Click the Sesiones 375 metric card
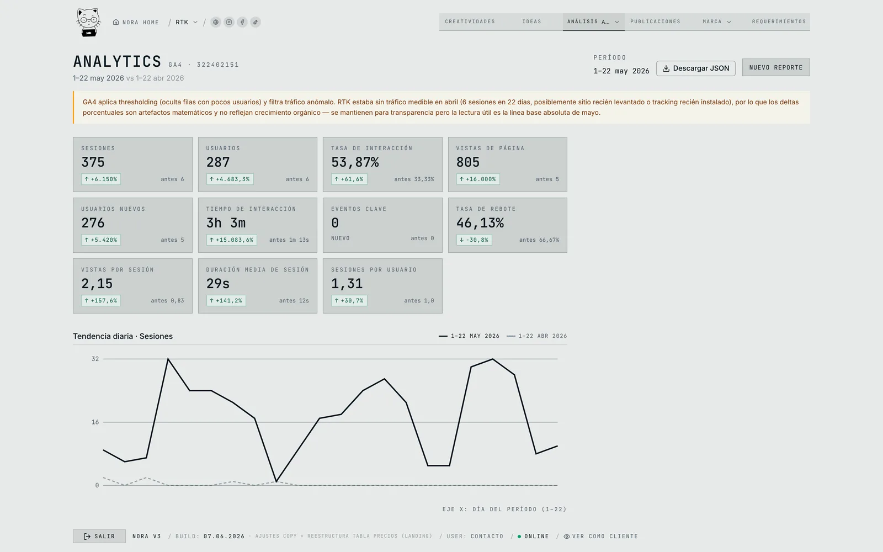This screenshot has width=883, height=552. (x=132, y=164)
